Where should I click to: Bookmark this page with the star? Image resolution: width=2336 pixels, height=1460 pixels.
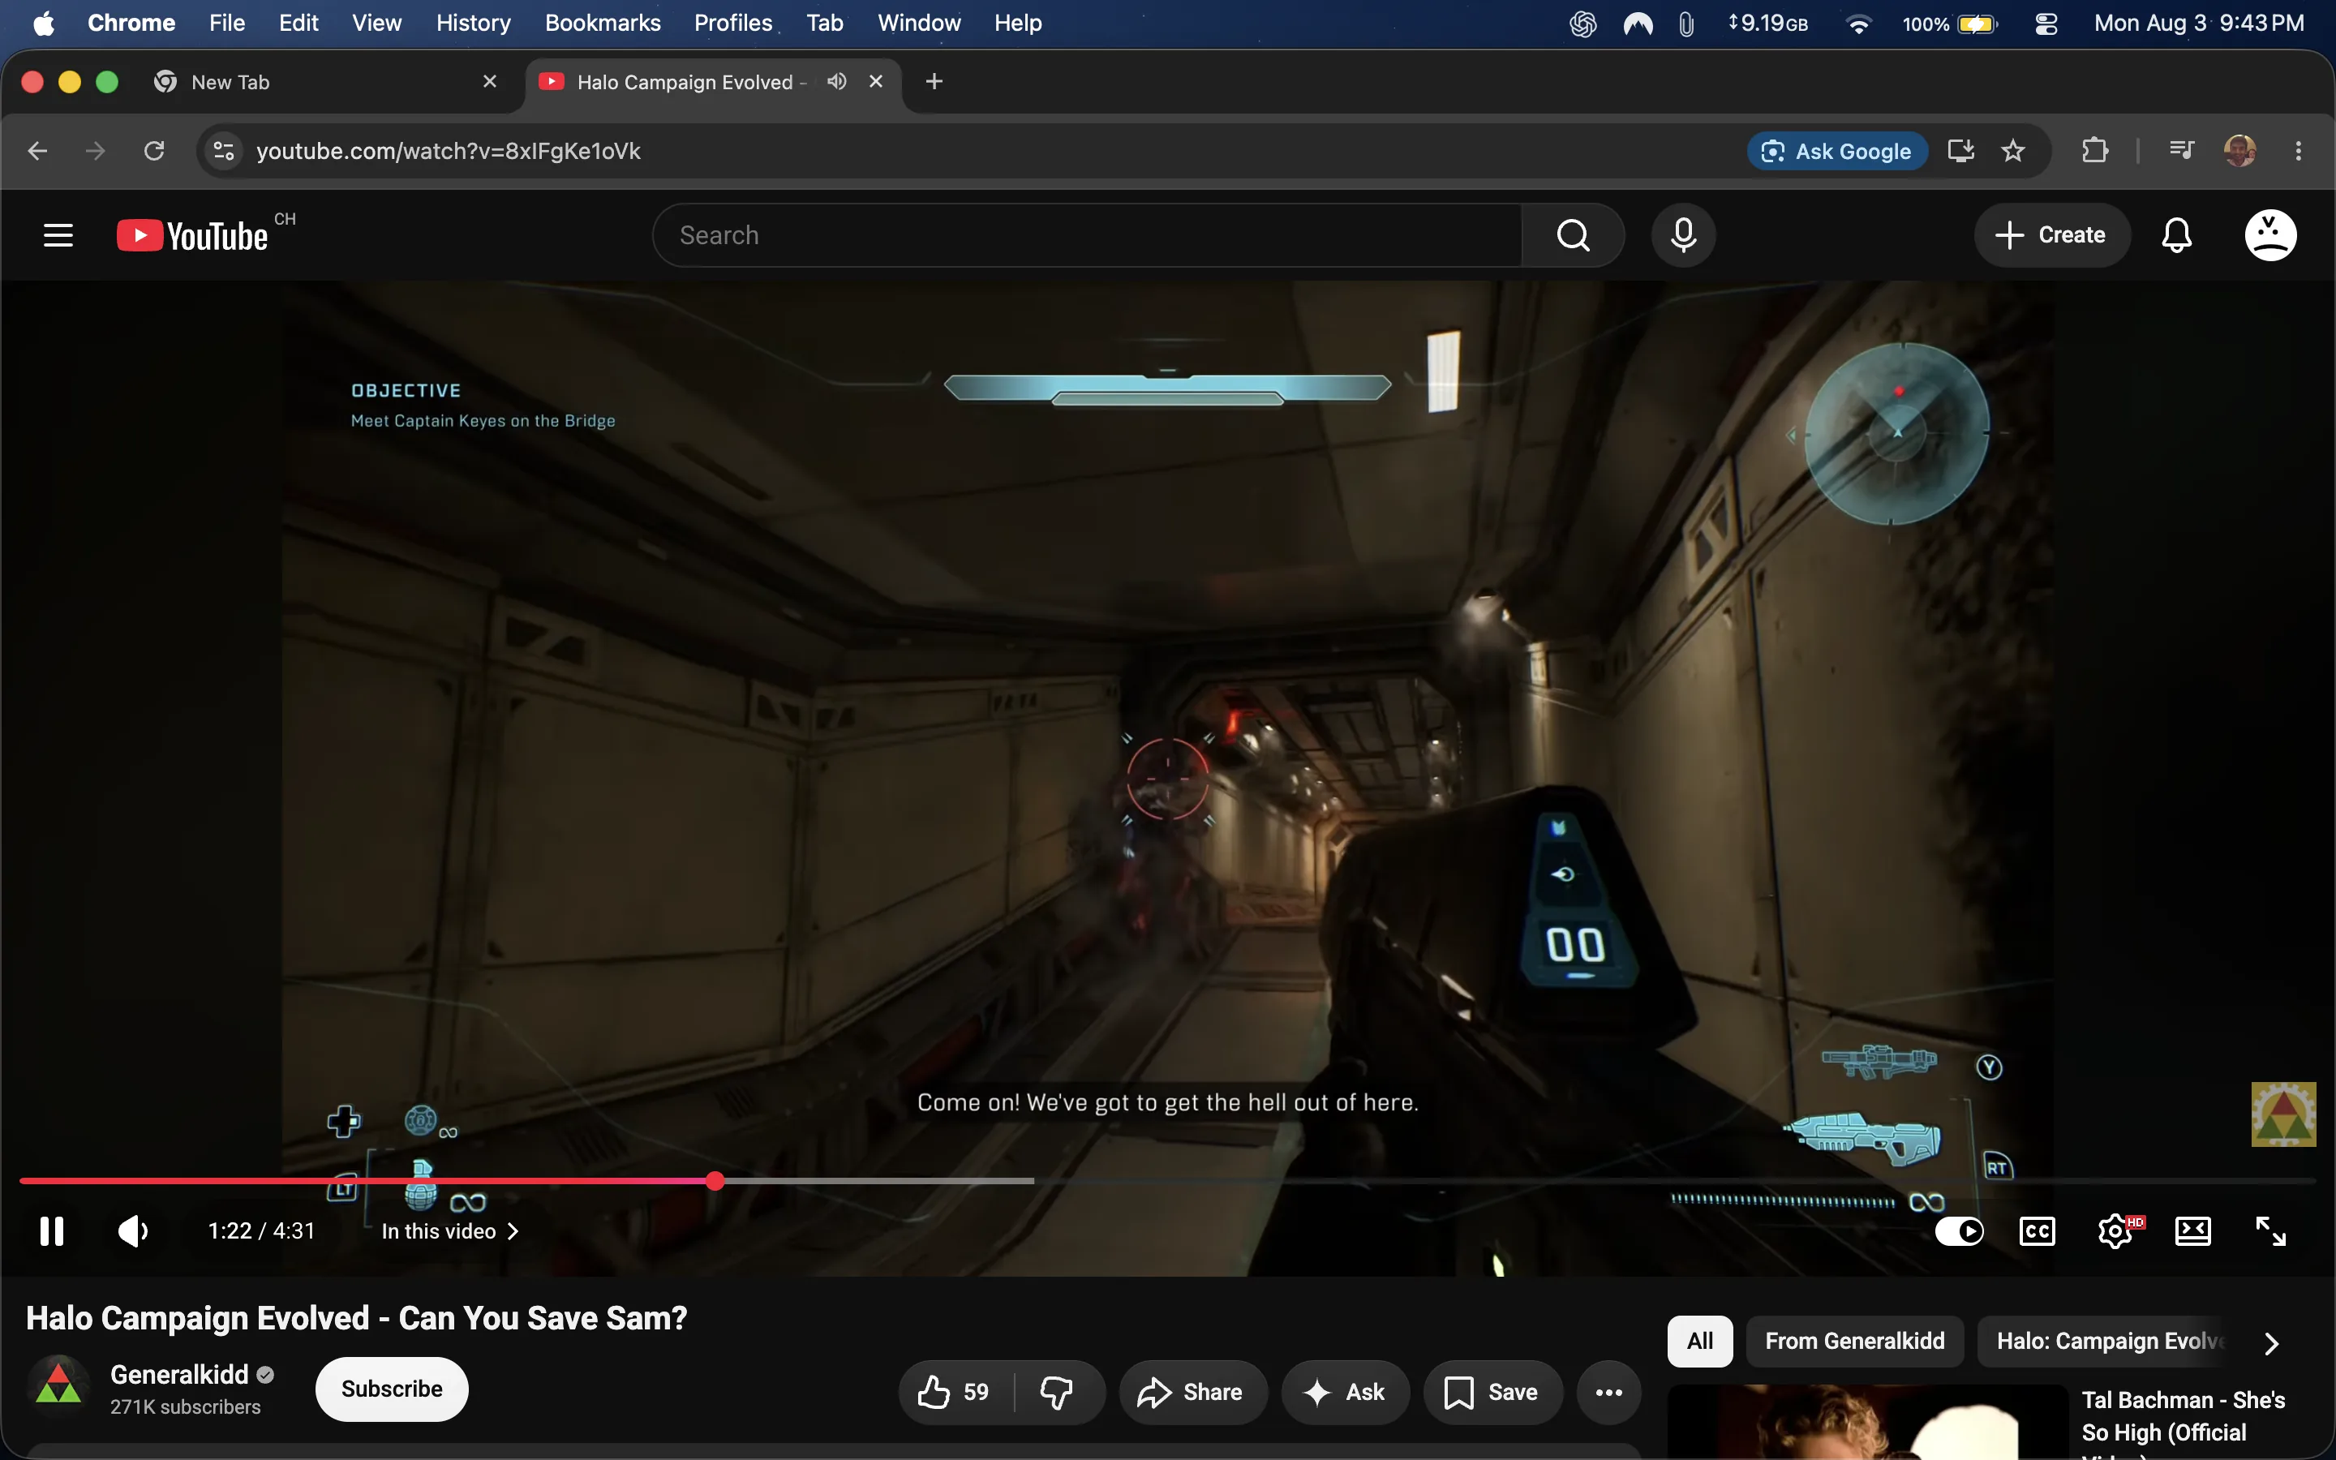[x=2012, y=151]
